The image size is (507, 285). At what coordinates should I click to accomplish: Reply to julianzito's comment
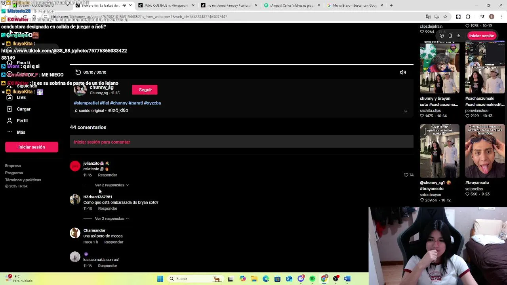click(107, 175)
